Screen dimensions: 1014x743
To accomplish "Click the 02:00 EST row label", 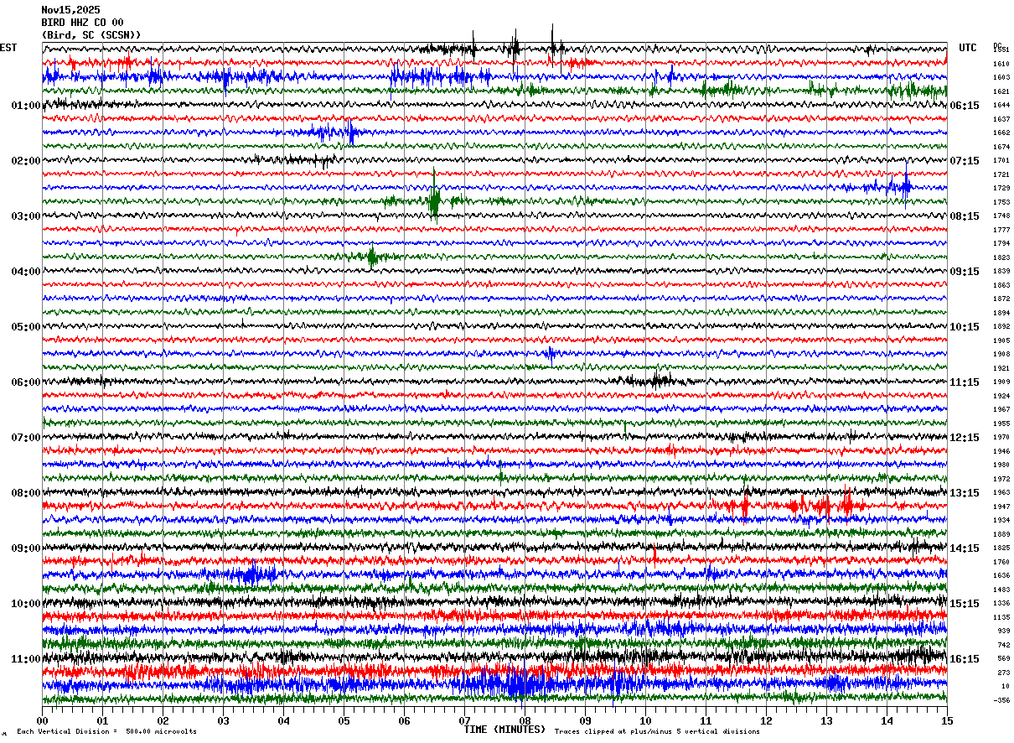I will pos(26,161).
